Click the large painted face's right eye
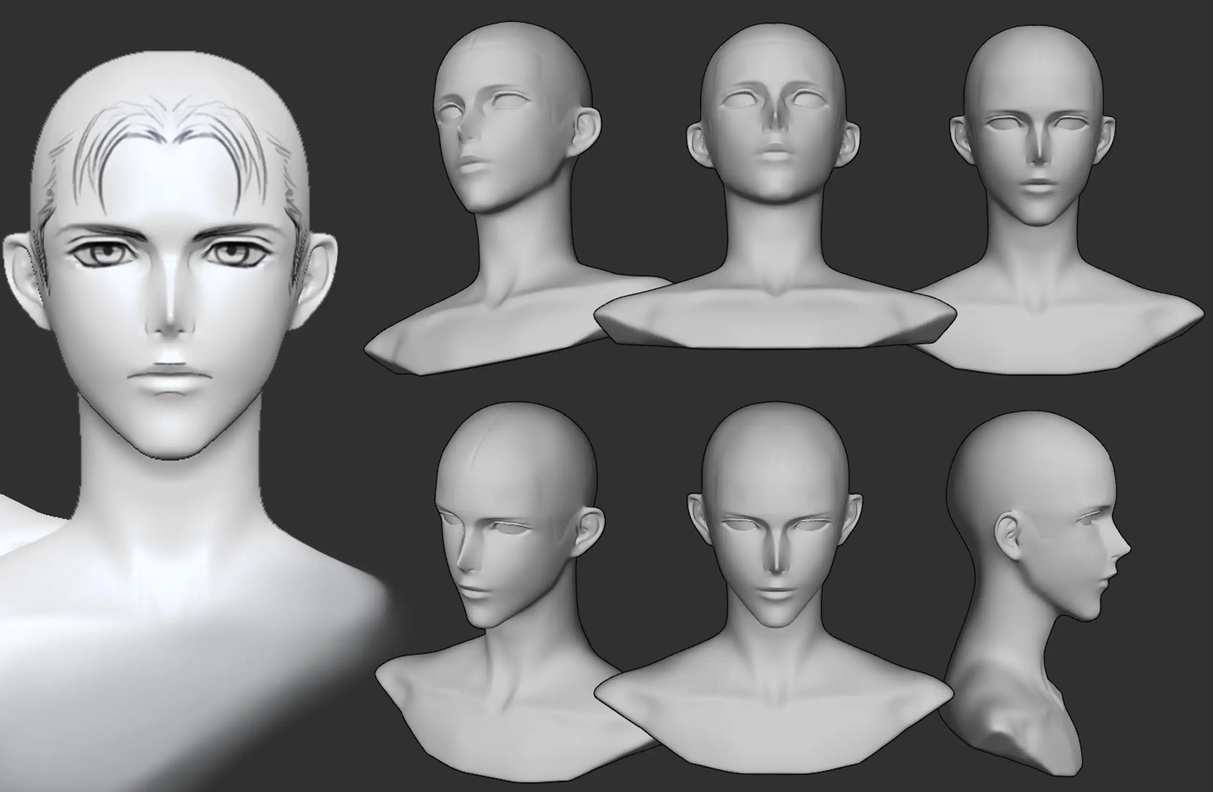Screen dimensions: 1213x792 click(x=232, y=252)
